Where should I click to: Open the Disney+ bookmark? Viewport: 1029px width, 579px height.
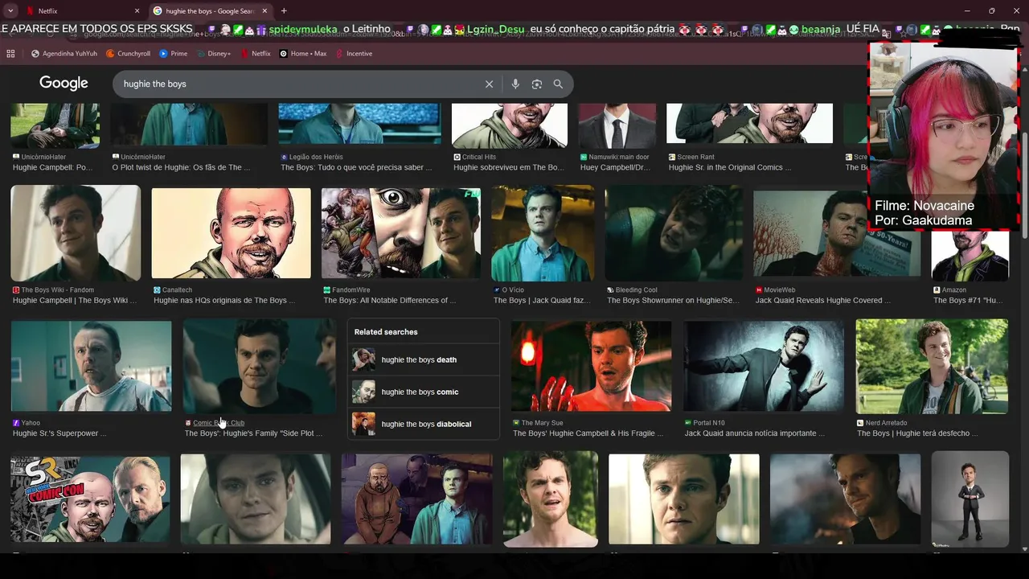pyautogui.click(x=213, y=54)
